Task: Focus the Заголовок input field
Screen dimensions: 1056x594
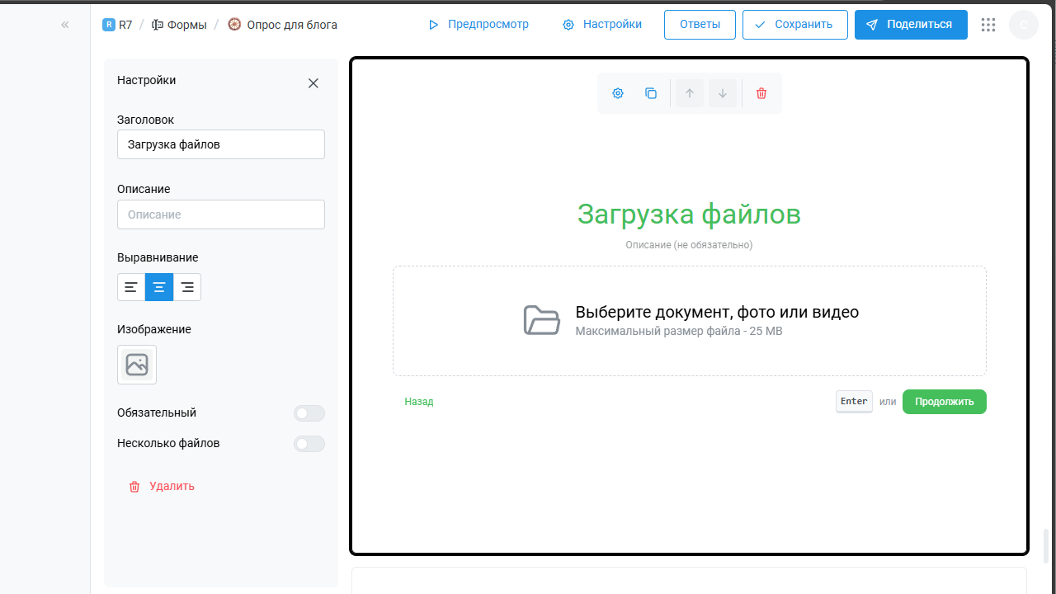Action: pos(221,144)
